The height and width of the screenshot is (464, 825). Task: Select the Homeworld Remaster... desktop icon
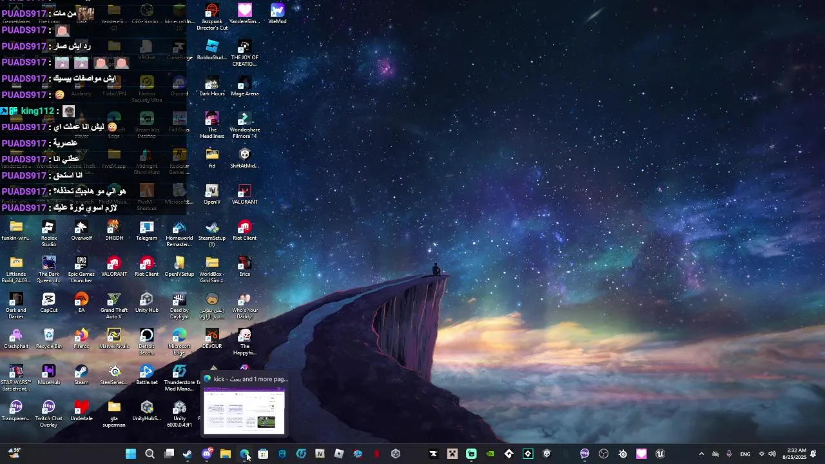(x=179, y=234)
